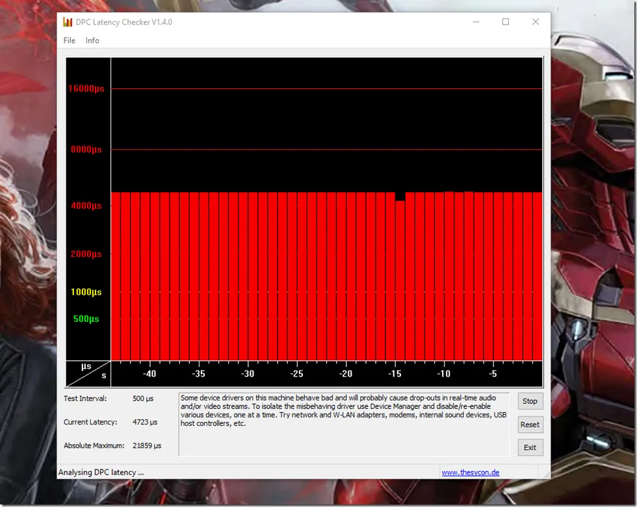Click the Absolute Maximum label
The height and width of the screenshot is (507, 637).
tap(94, 446)
